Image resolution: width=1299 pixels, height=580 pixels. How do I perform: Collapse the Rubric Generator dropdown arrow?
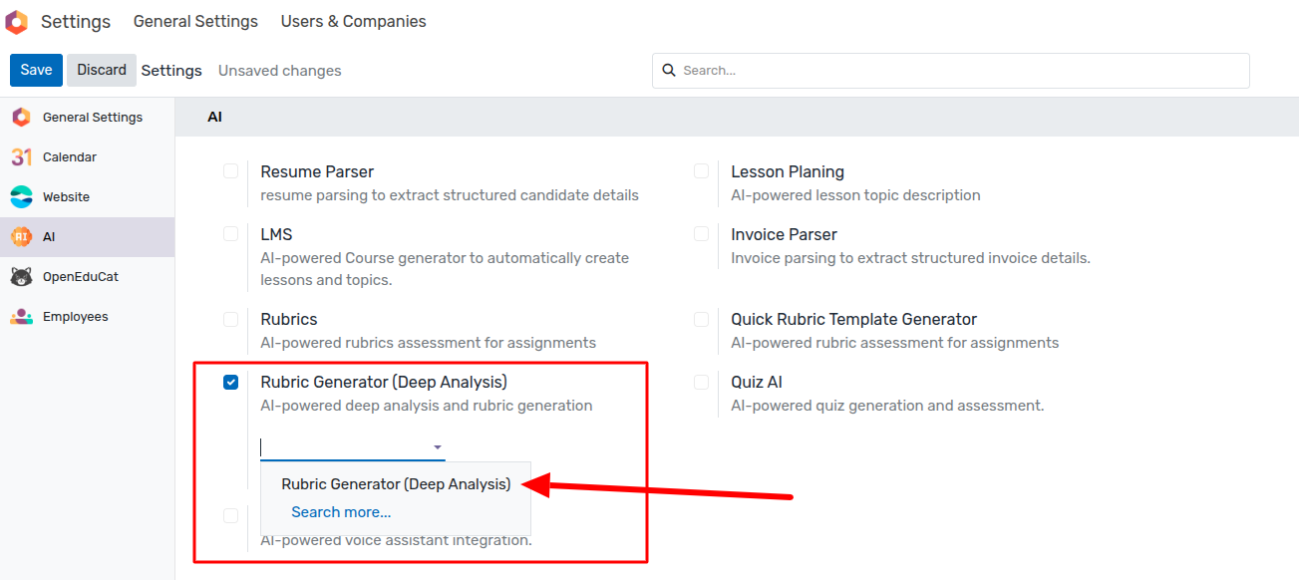(437, 447)
